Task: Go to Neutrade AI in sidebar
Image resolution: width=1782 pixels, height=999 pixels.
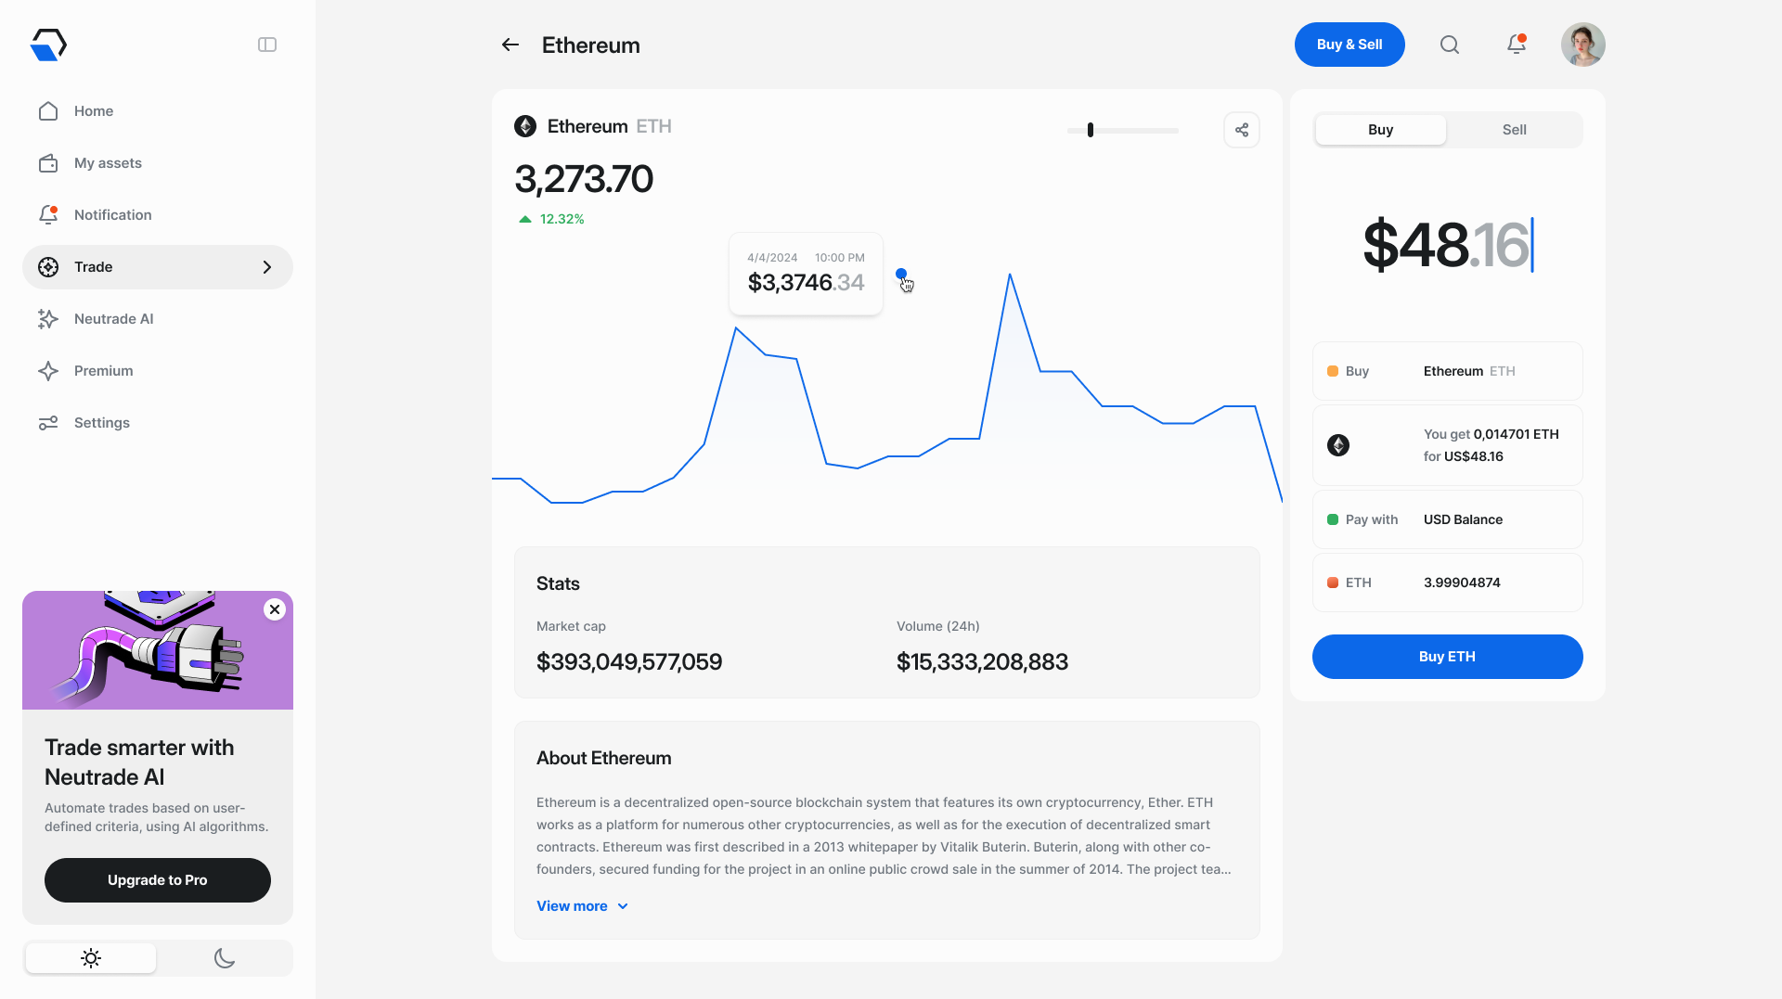Action: point(113,319)
